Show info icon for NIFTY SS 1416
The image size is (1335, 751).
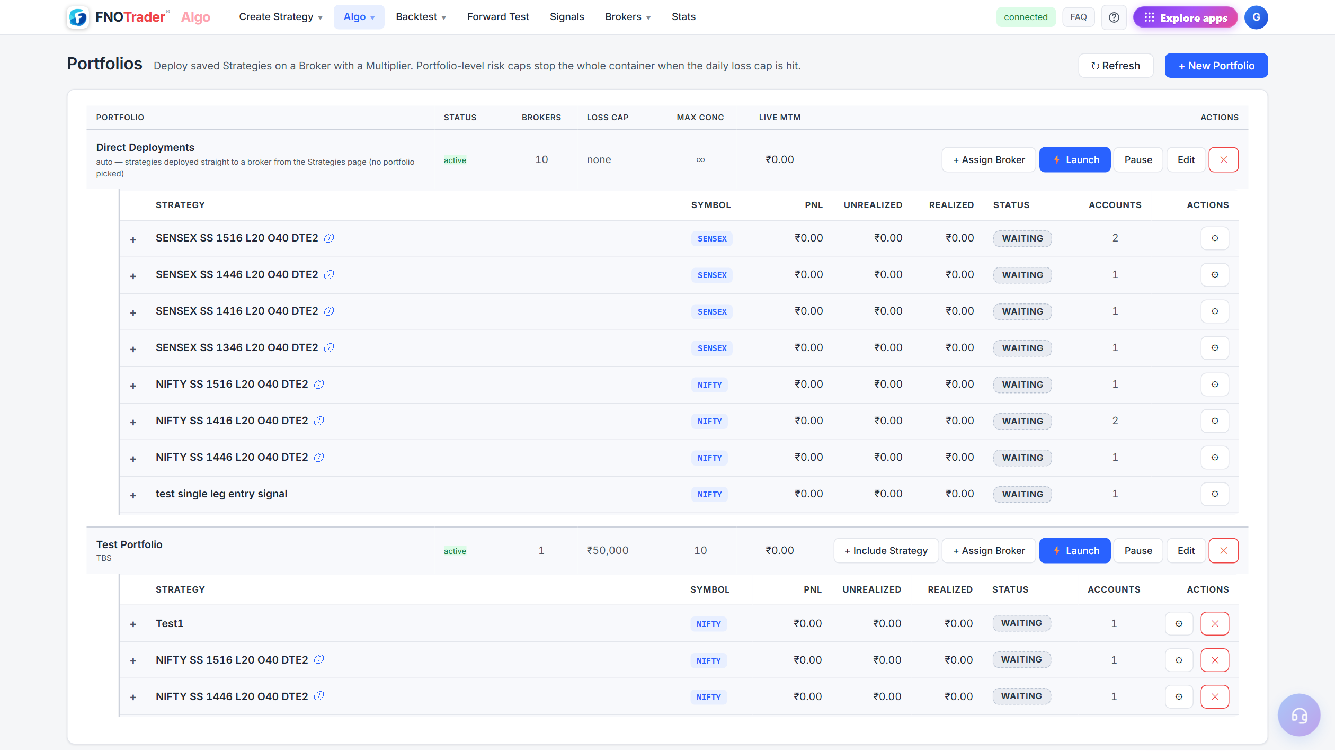(x=319, y=421)
